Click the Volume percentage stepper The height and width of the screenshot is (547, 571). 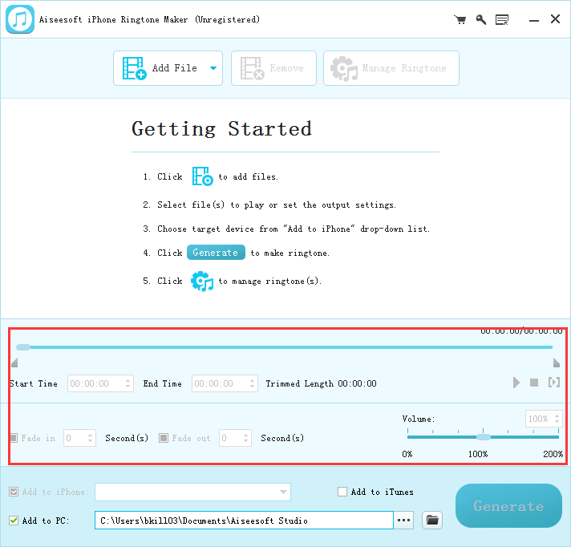tap(557, 419)
